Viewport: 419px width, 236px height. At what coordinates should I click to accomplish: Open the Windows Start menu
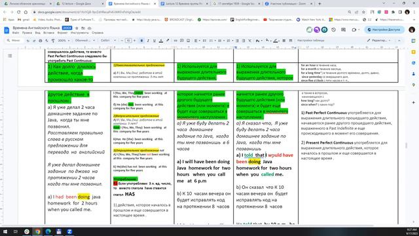[5, 231]
